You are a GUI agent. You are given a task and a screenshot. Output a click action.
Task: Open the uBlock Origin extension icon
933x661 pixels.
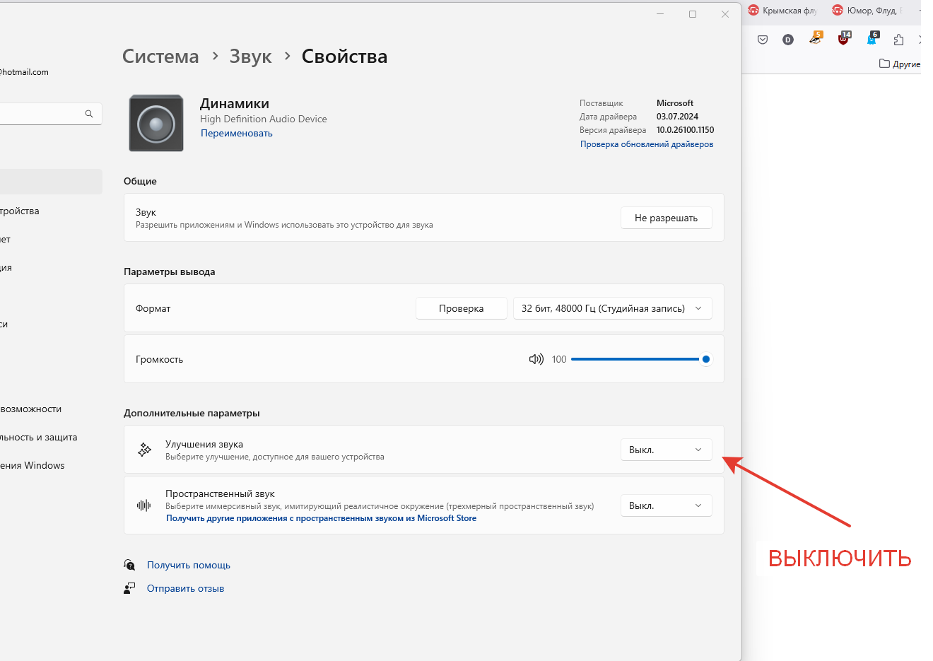843,40
